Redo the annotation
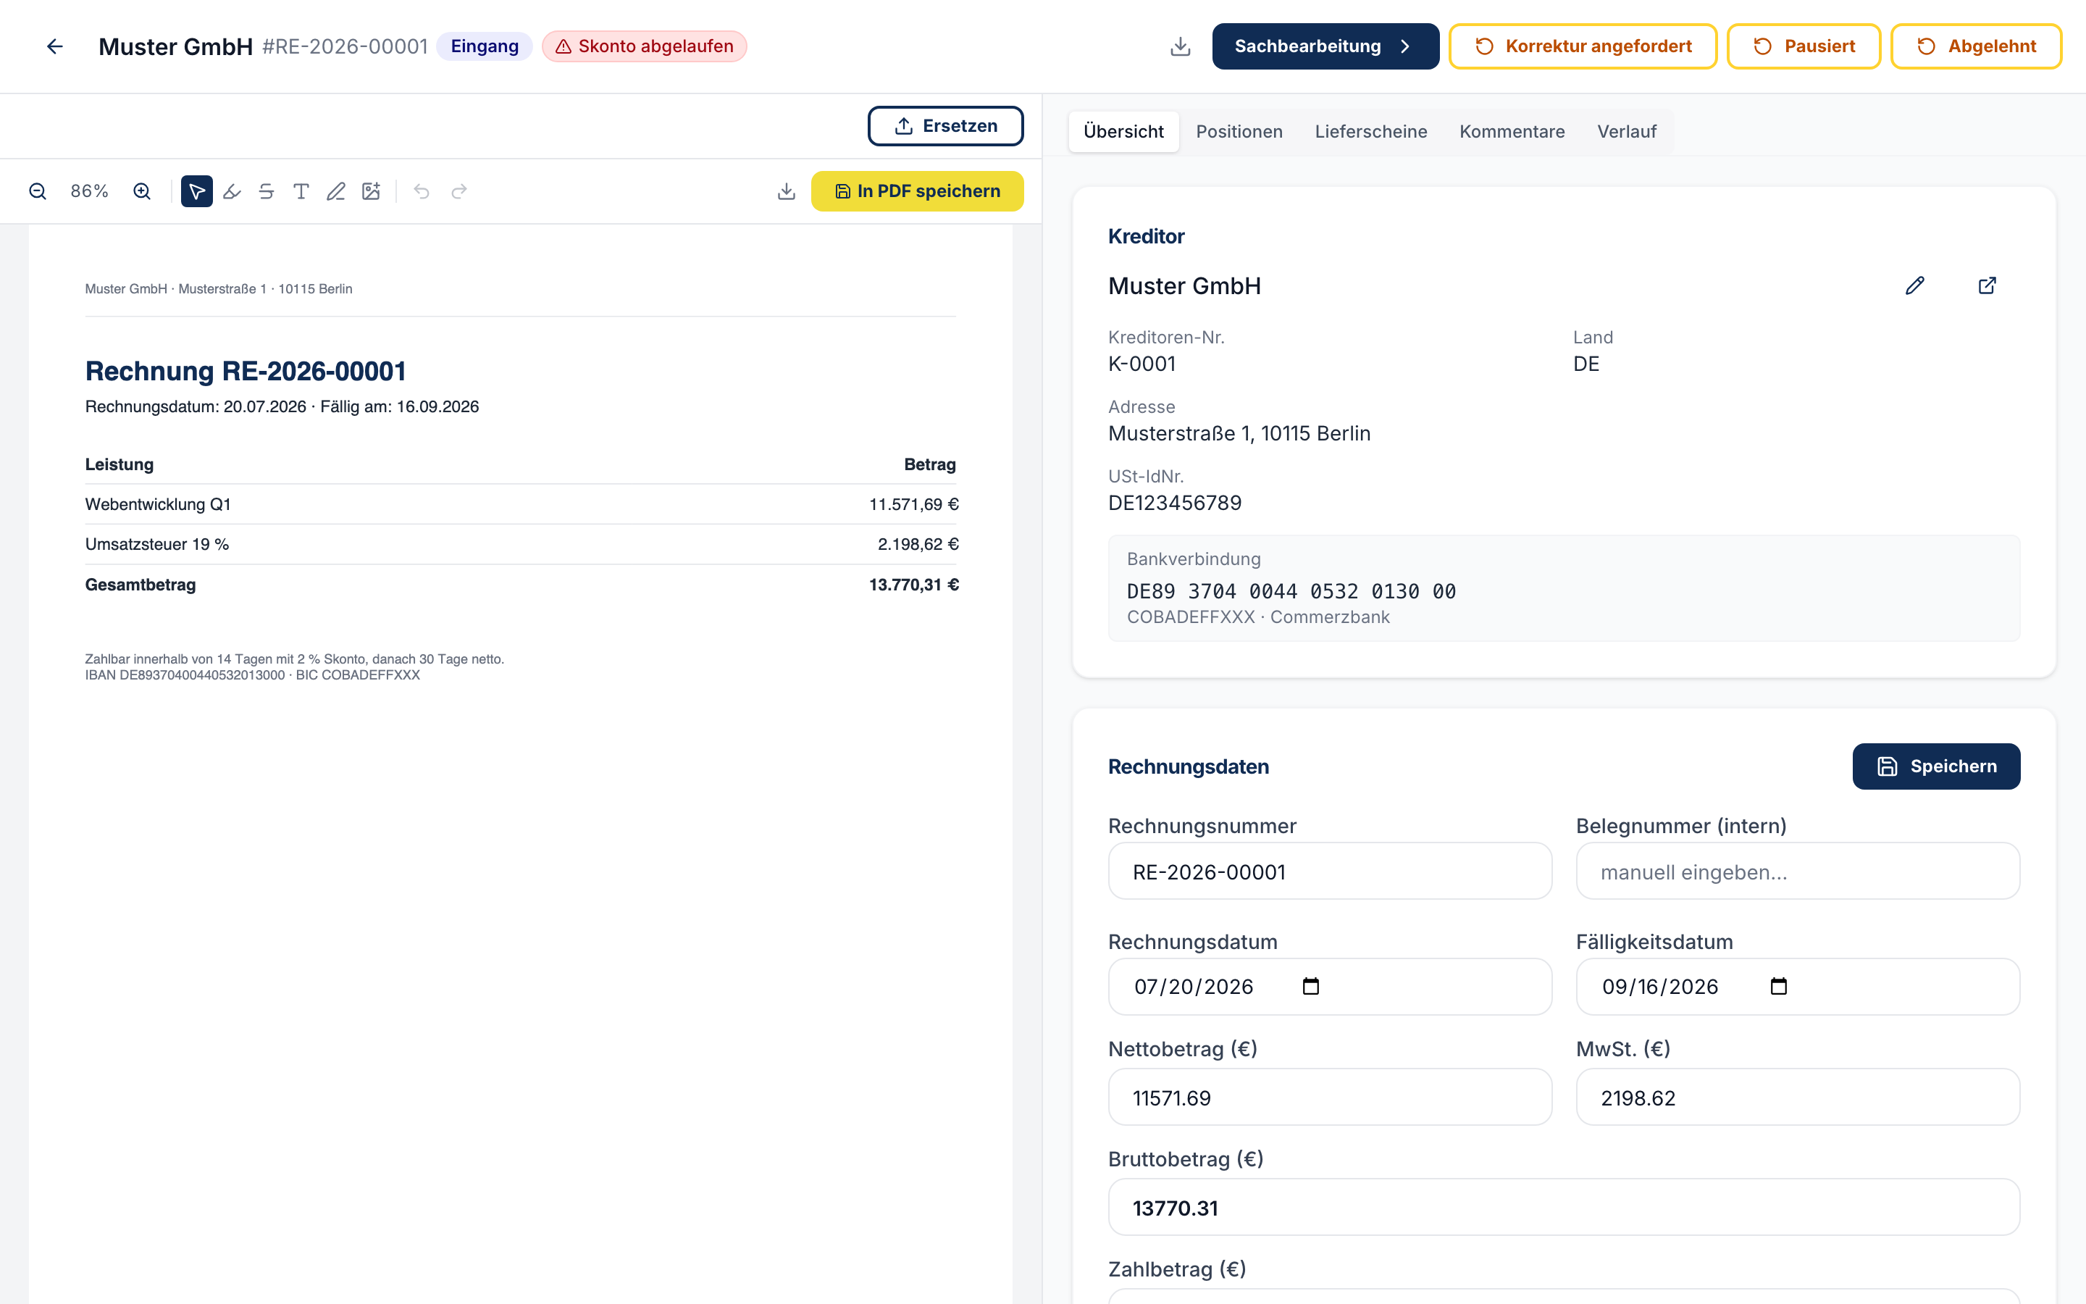This screenshot has height=1304, width=2086. pyautogui.click(x=458, y=191)
